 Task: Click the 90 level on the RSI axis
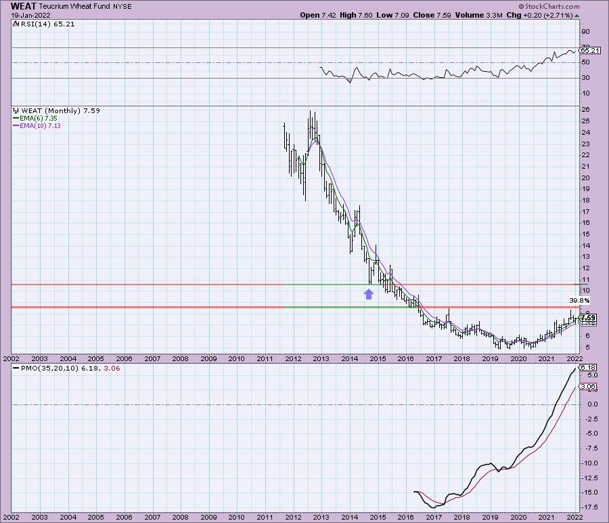coord(585,32)
